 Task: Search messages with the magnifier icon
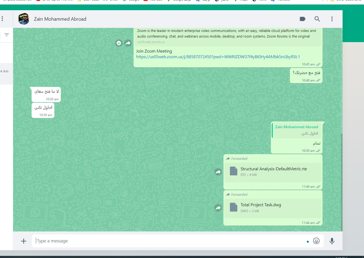click(317, 19)
